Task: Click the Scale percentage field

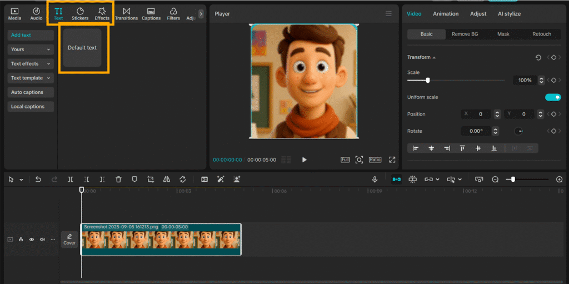Action: [525, 80]
